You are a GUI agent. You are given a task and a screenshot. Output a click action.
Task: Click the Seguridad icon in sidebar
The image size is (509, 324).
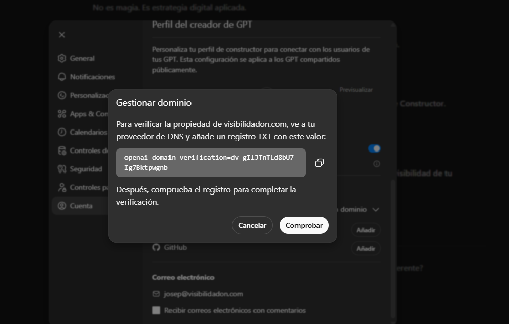[x=62, y=169]
